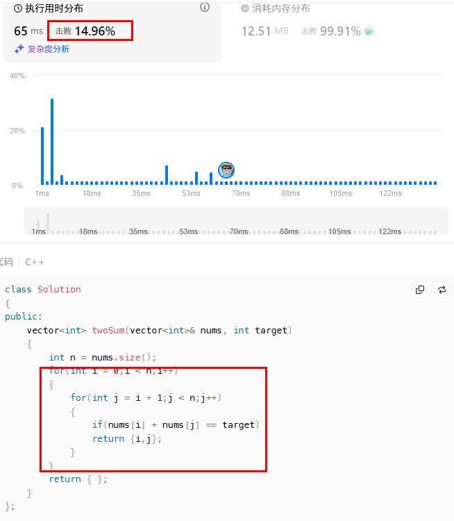This screenshot has height=521, width=454.
Task: Click the 击败 14.96% runtime percentile
Action: coord(89,31)
